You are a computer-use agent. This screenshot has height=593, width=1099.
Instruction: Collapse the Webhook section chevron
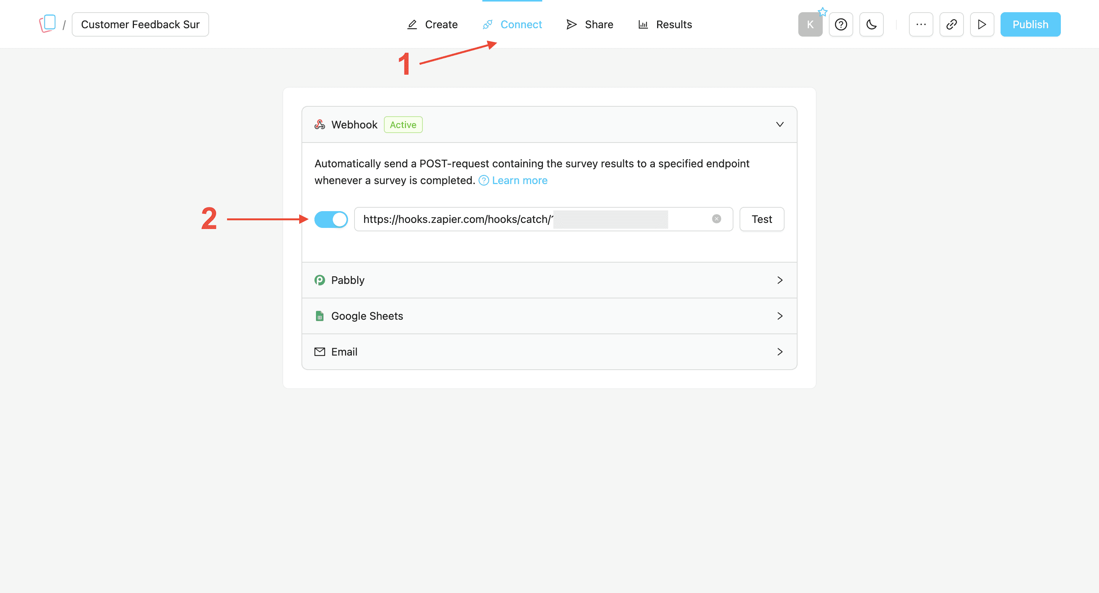[x=780, y=124]
